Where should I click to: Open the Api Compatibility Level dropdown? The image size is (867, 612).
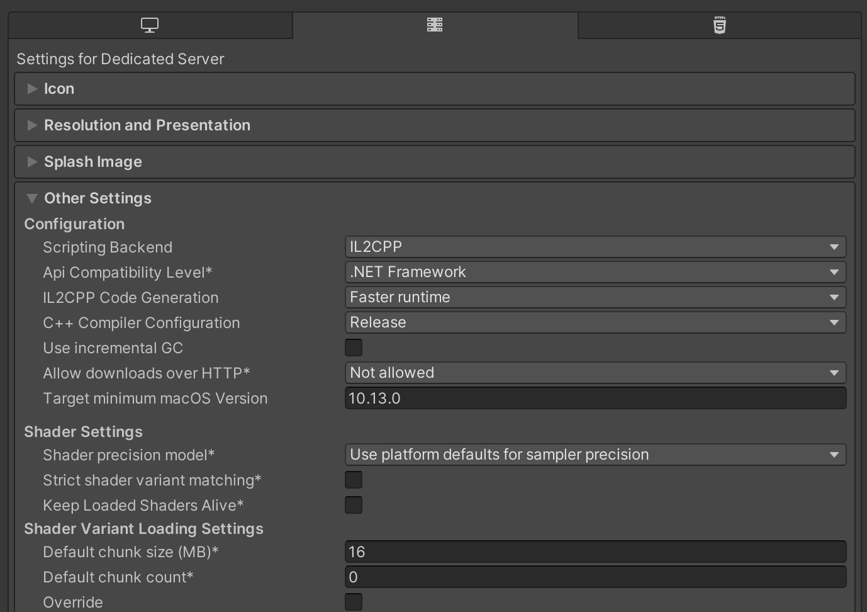click(595, 272)
